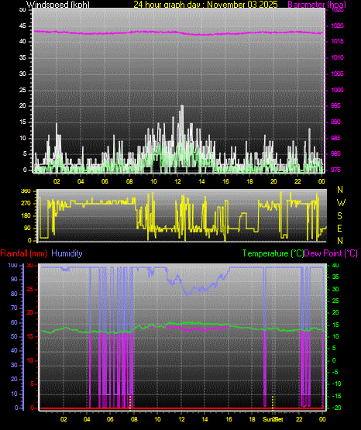
Task: Click the humidity chart hour label "14"
Action: pos(205,419)
